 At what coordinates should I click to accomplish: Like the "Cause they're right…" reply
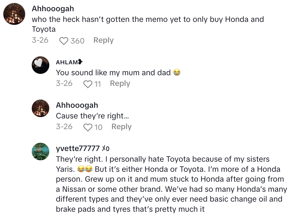coord(88,127)
